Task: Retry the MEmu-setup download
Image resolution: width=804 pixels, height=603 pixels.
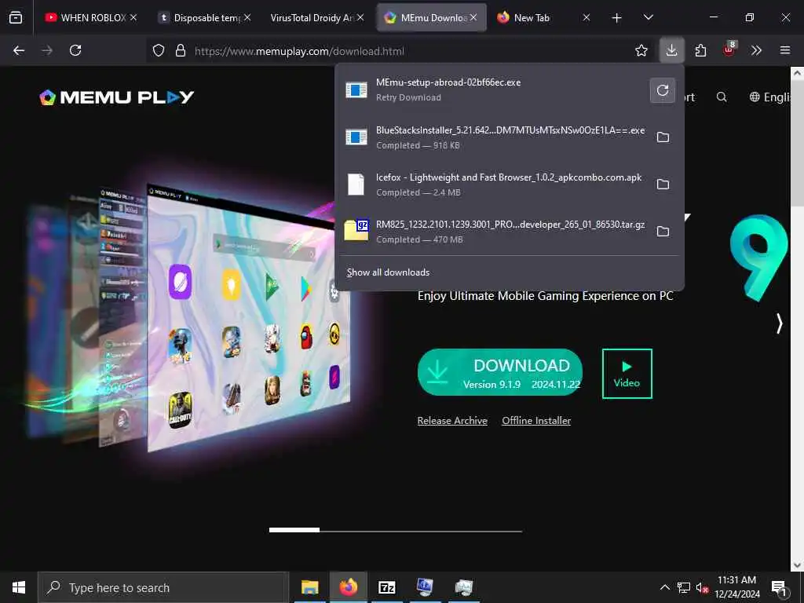Action: click(x=663, y=90)
